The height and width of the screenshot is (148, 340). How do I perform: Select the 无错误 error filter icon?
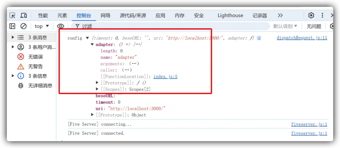(x=20, y=57)
